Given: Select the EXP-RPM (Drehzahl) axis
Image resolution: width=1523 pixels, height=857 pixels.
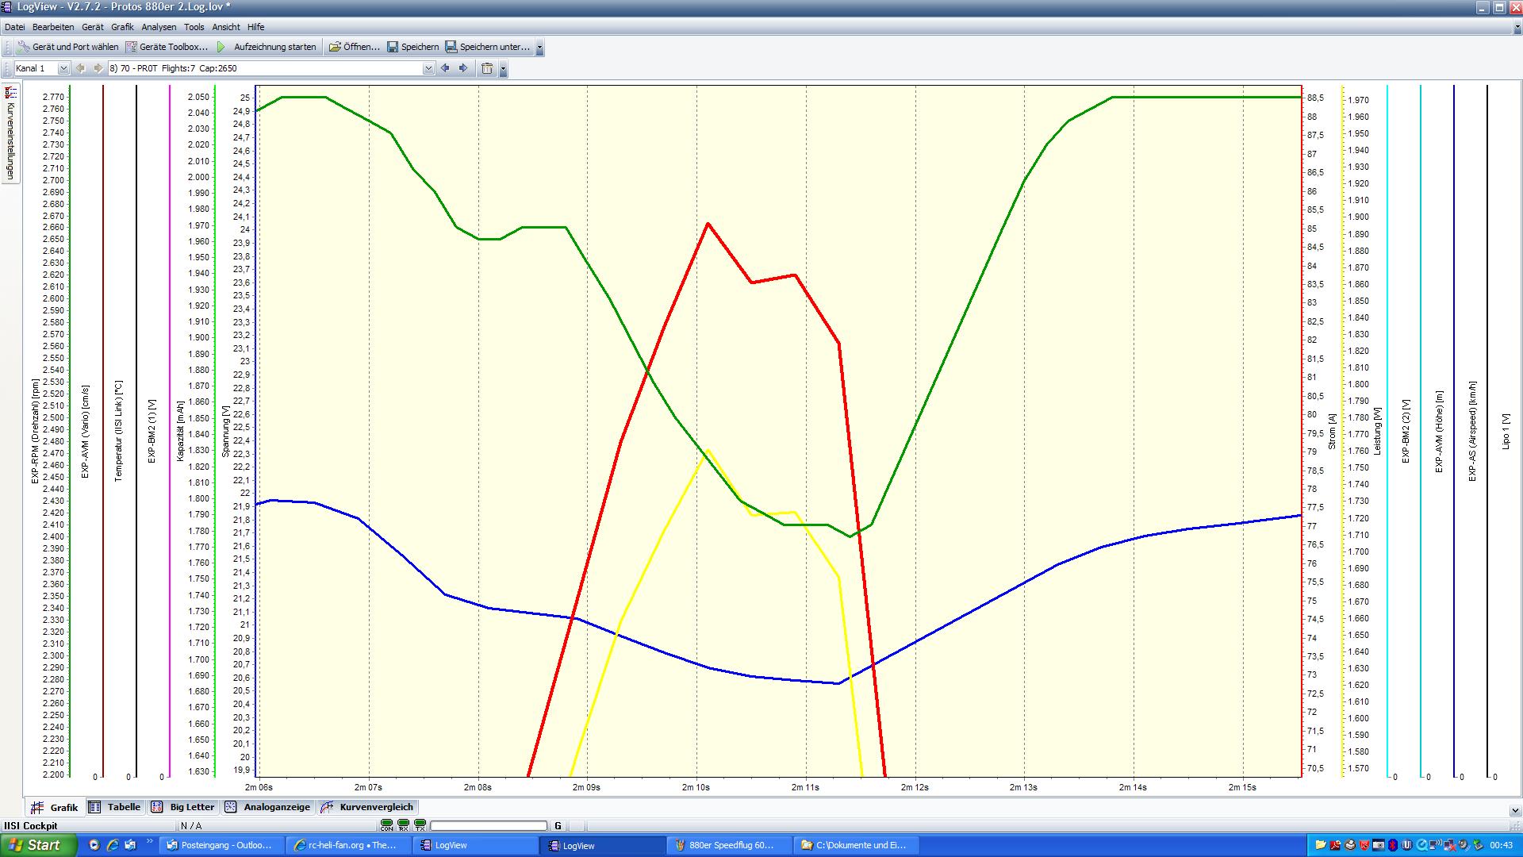Looking at the screenshot, I should pos(36,431).
